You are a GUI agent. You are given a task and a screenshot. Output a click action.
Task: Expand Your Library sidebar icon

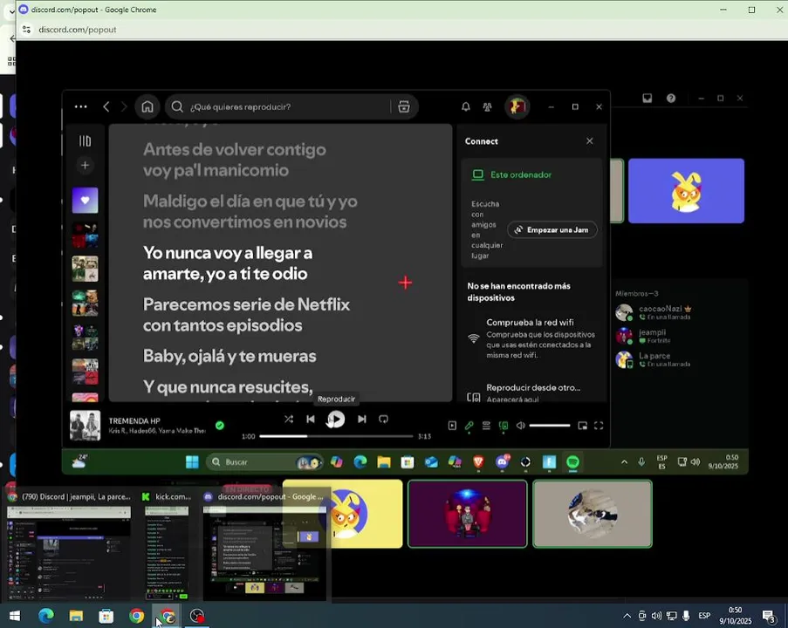(85, 141)
